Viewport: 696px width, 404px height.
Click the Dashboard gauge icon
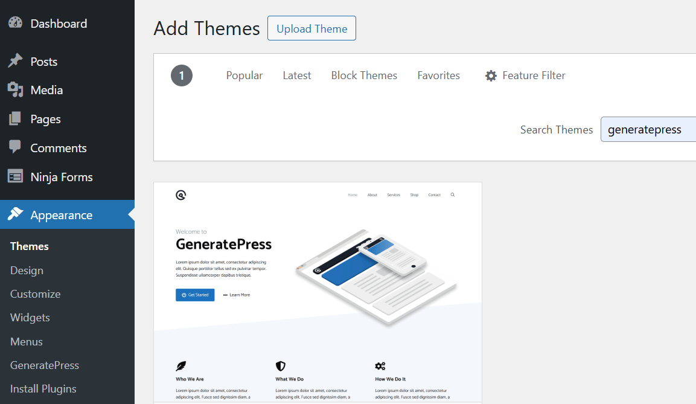pos(15,24)
